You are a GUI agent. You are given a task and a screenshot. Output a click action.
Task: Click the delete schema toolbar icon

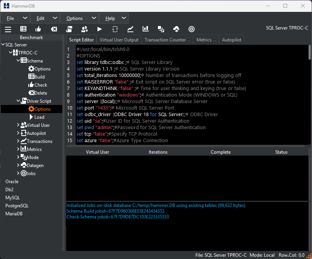54,29
